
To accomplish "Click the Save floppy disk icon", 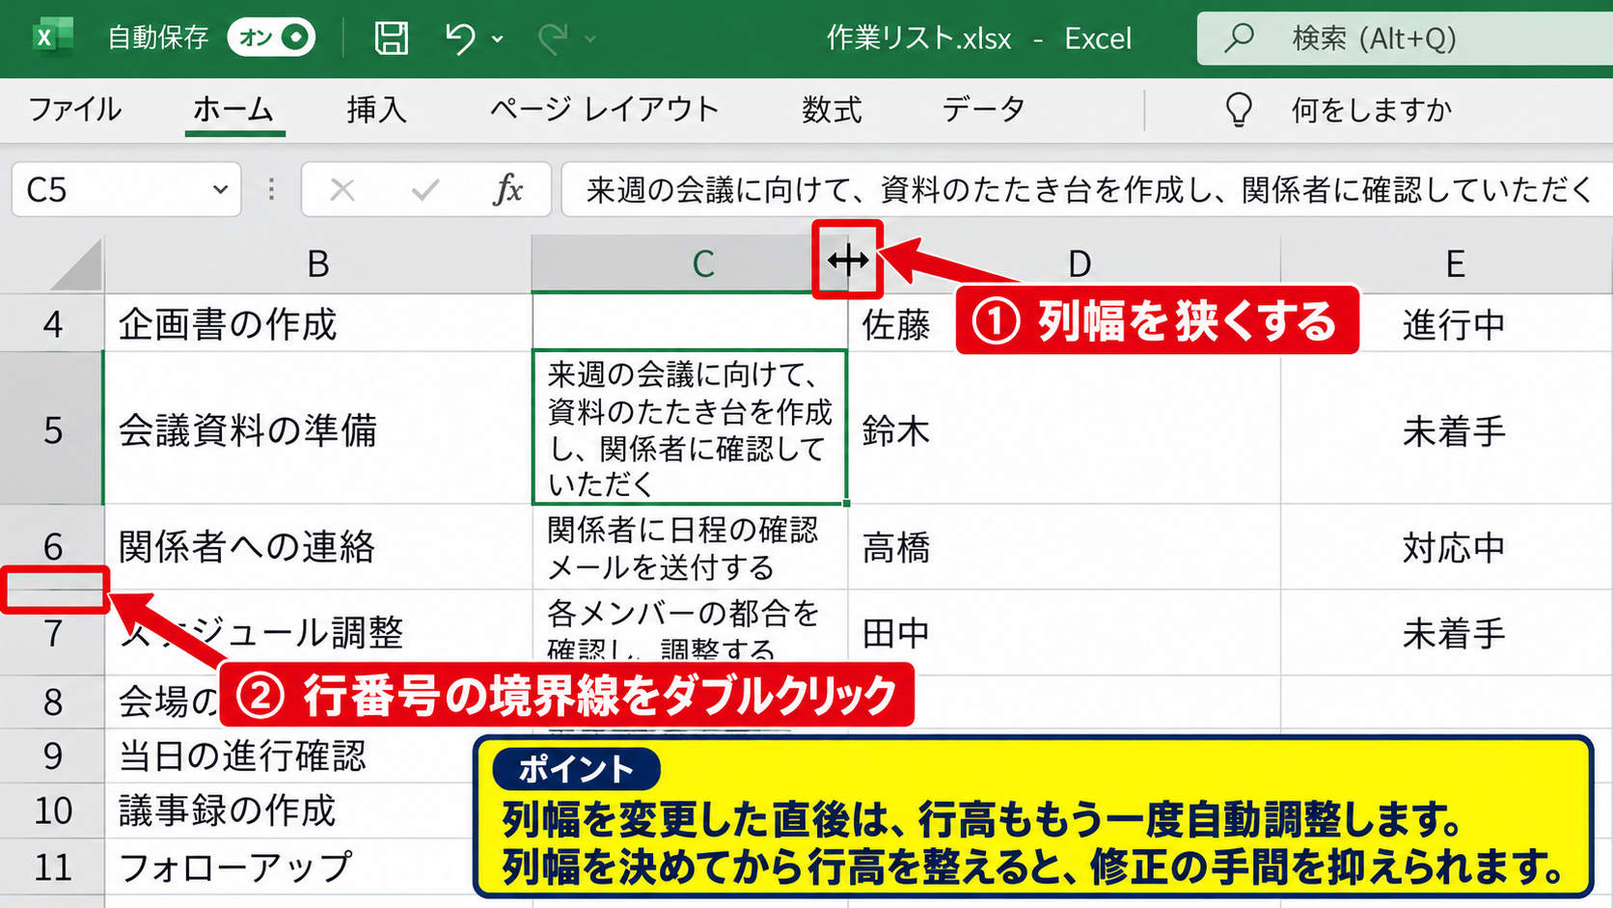I will [x=391, y=38].
